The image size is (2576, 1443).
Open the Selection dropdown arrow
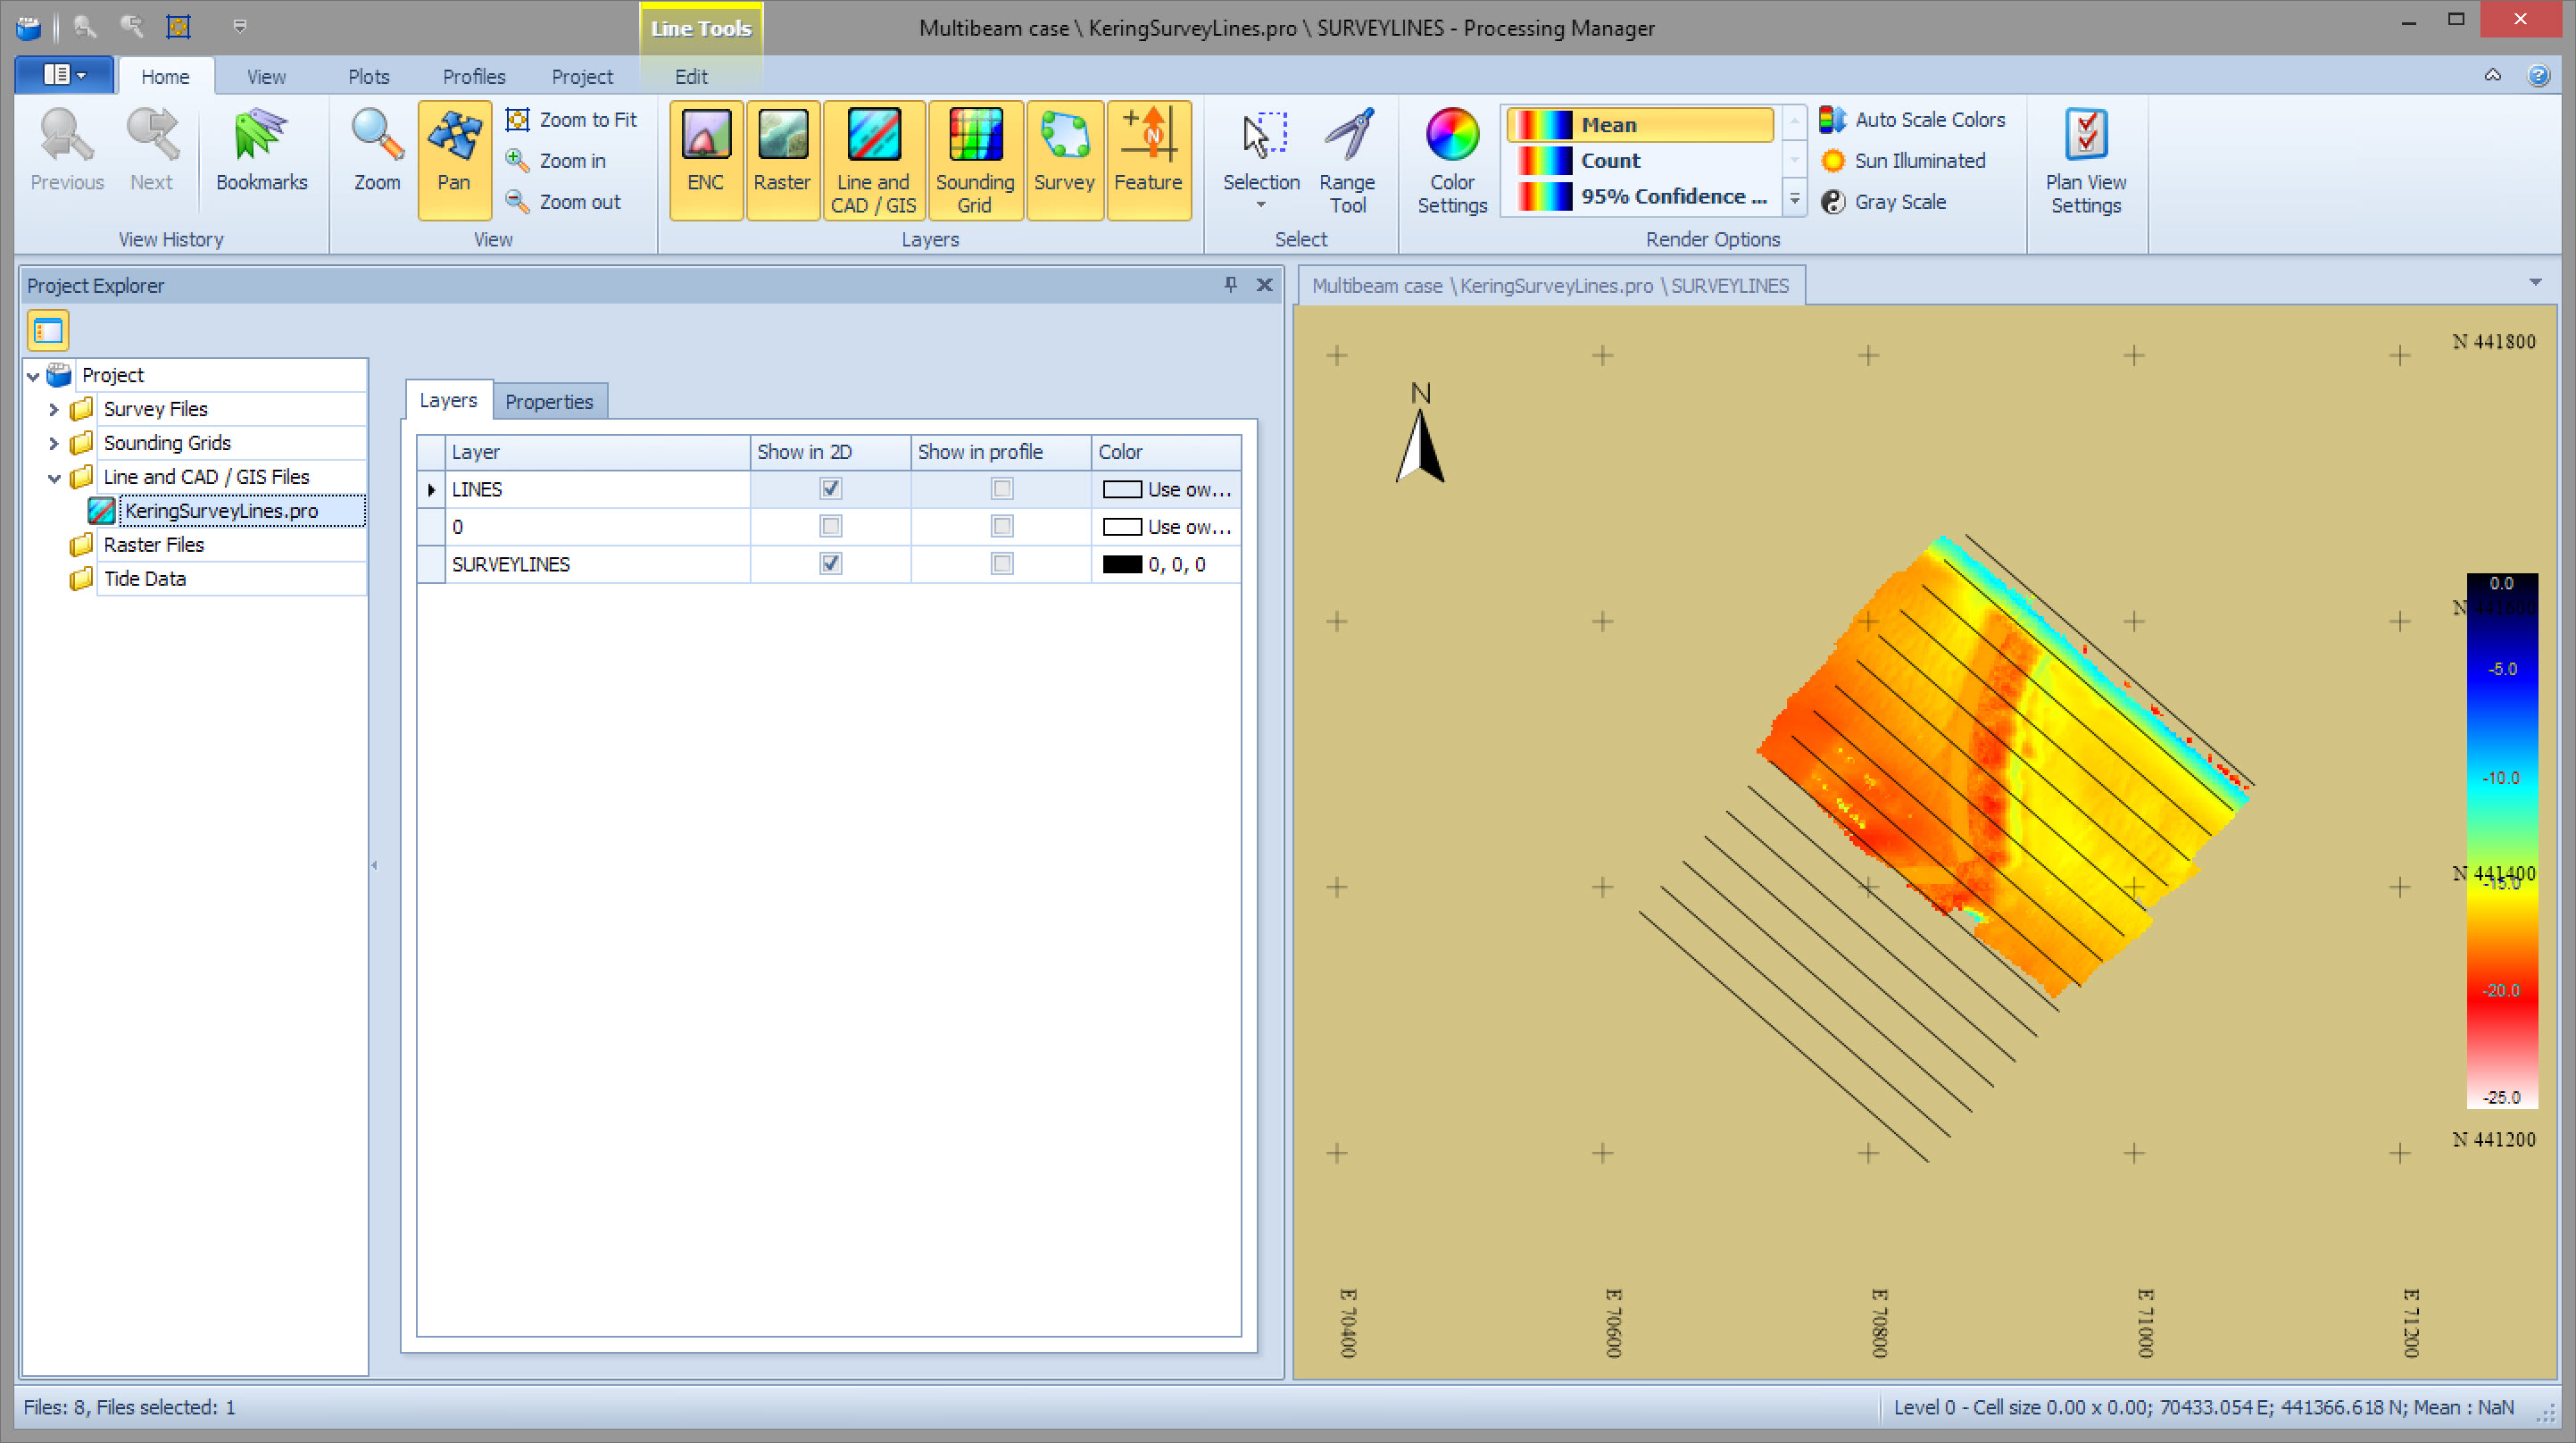[x=1260, y=205]
